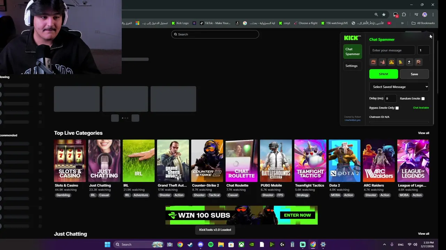
Task: Show hidden system tray icons
Action: tap(384, 244)
